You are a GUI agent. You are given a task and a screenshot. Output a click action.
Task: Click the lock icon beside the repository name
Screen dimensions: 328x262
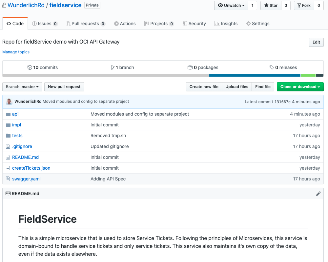5,5
